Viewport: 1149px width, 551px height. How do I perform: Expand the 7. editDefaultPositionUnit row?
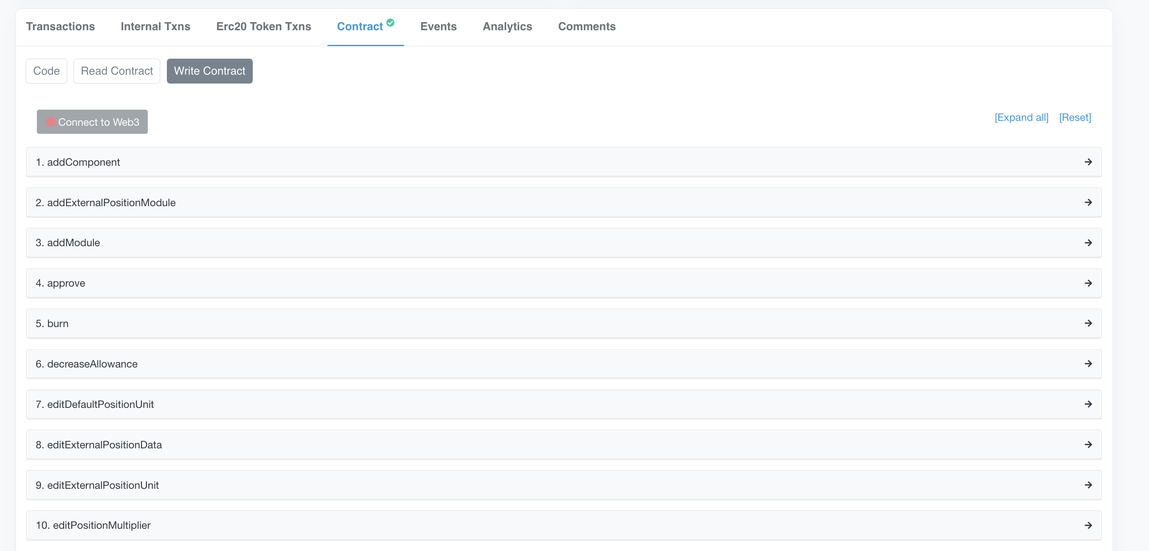pyautogui.click(x=564, y=404)
